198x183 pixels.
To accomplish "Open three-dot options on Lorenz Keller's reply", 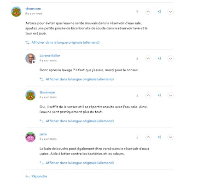I will 137,58.
